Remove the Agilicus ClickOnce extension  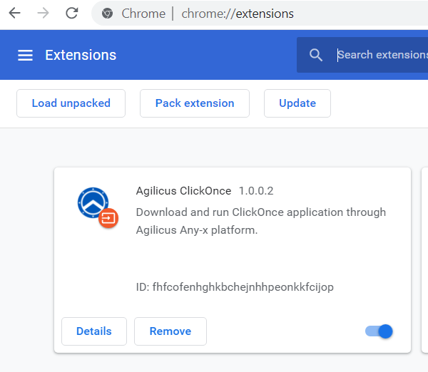[x=170, y=331]
